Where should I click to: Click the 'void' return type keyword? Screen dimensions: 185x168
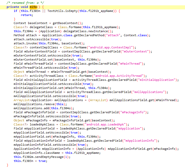pos(24,7)
